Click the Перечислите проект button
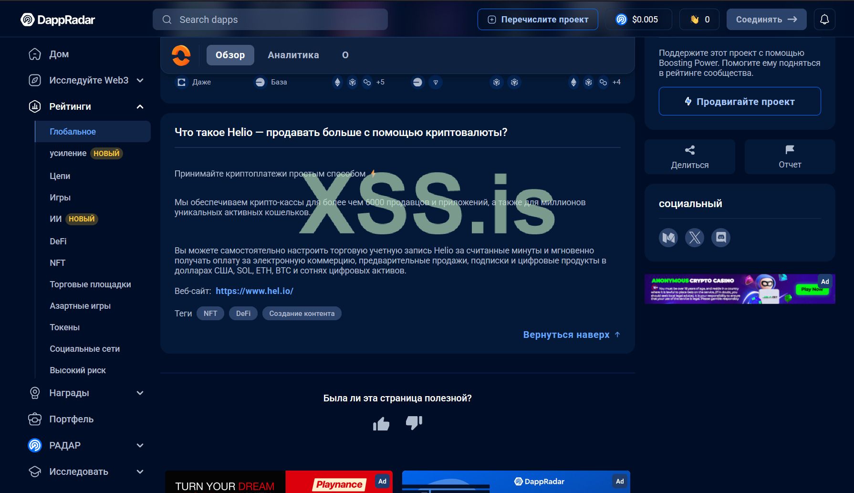The width and height of the screenshot is (854, 493). click(x=538, y=20)
